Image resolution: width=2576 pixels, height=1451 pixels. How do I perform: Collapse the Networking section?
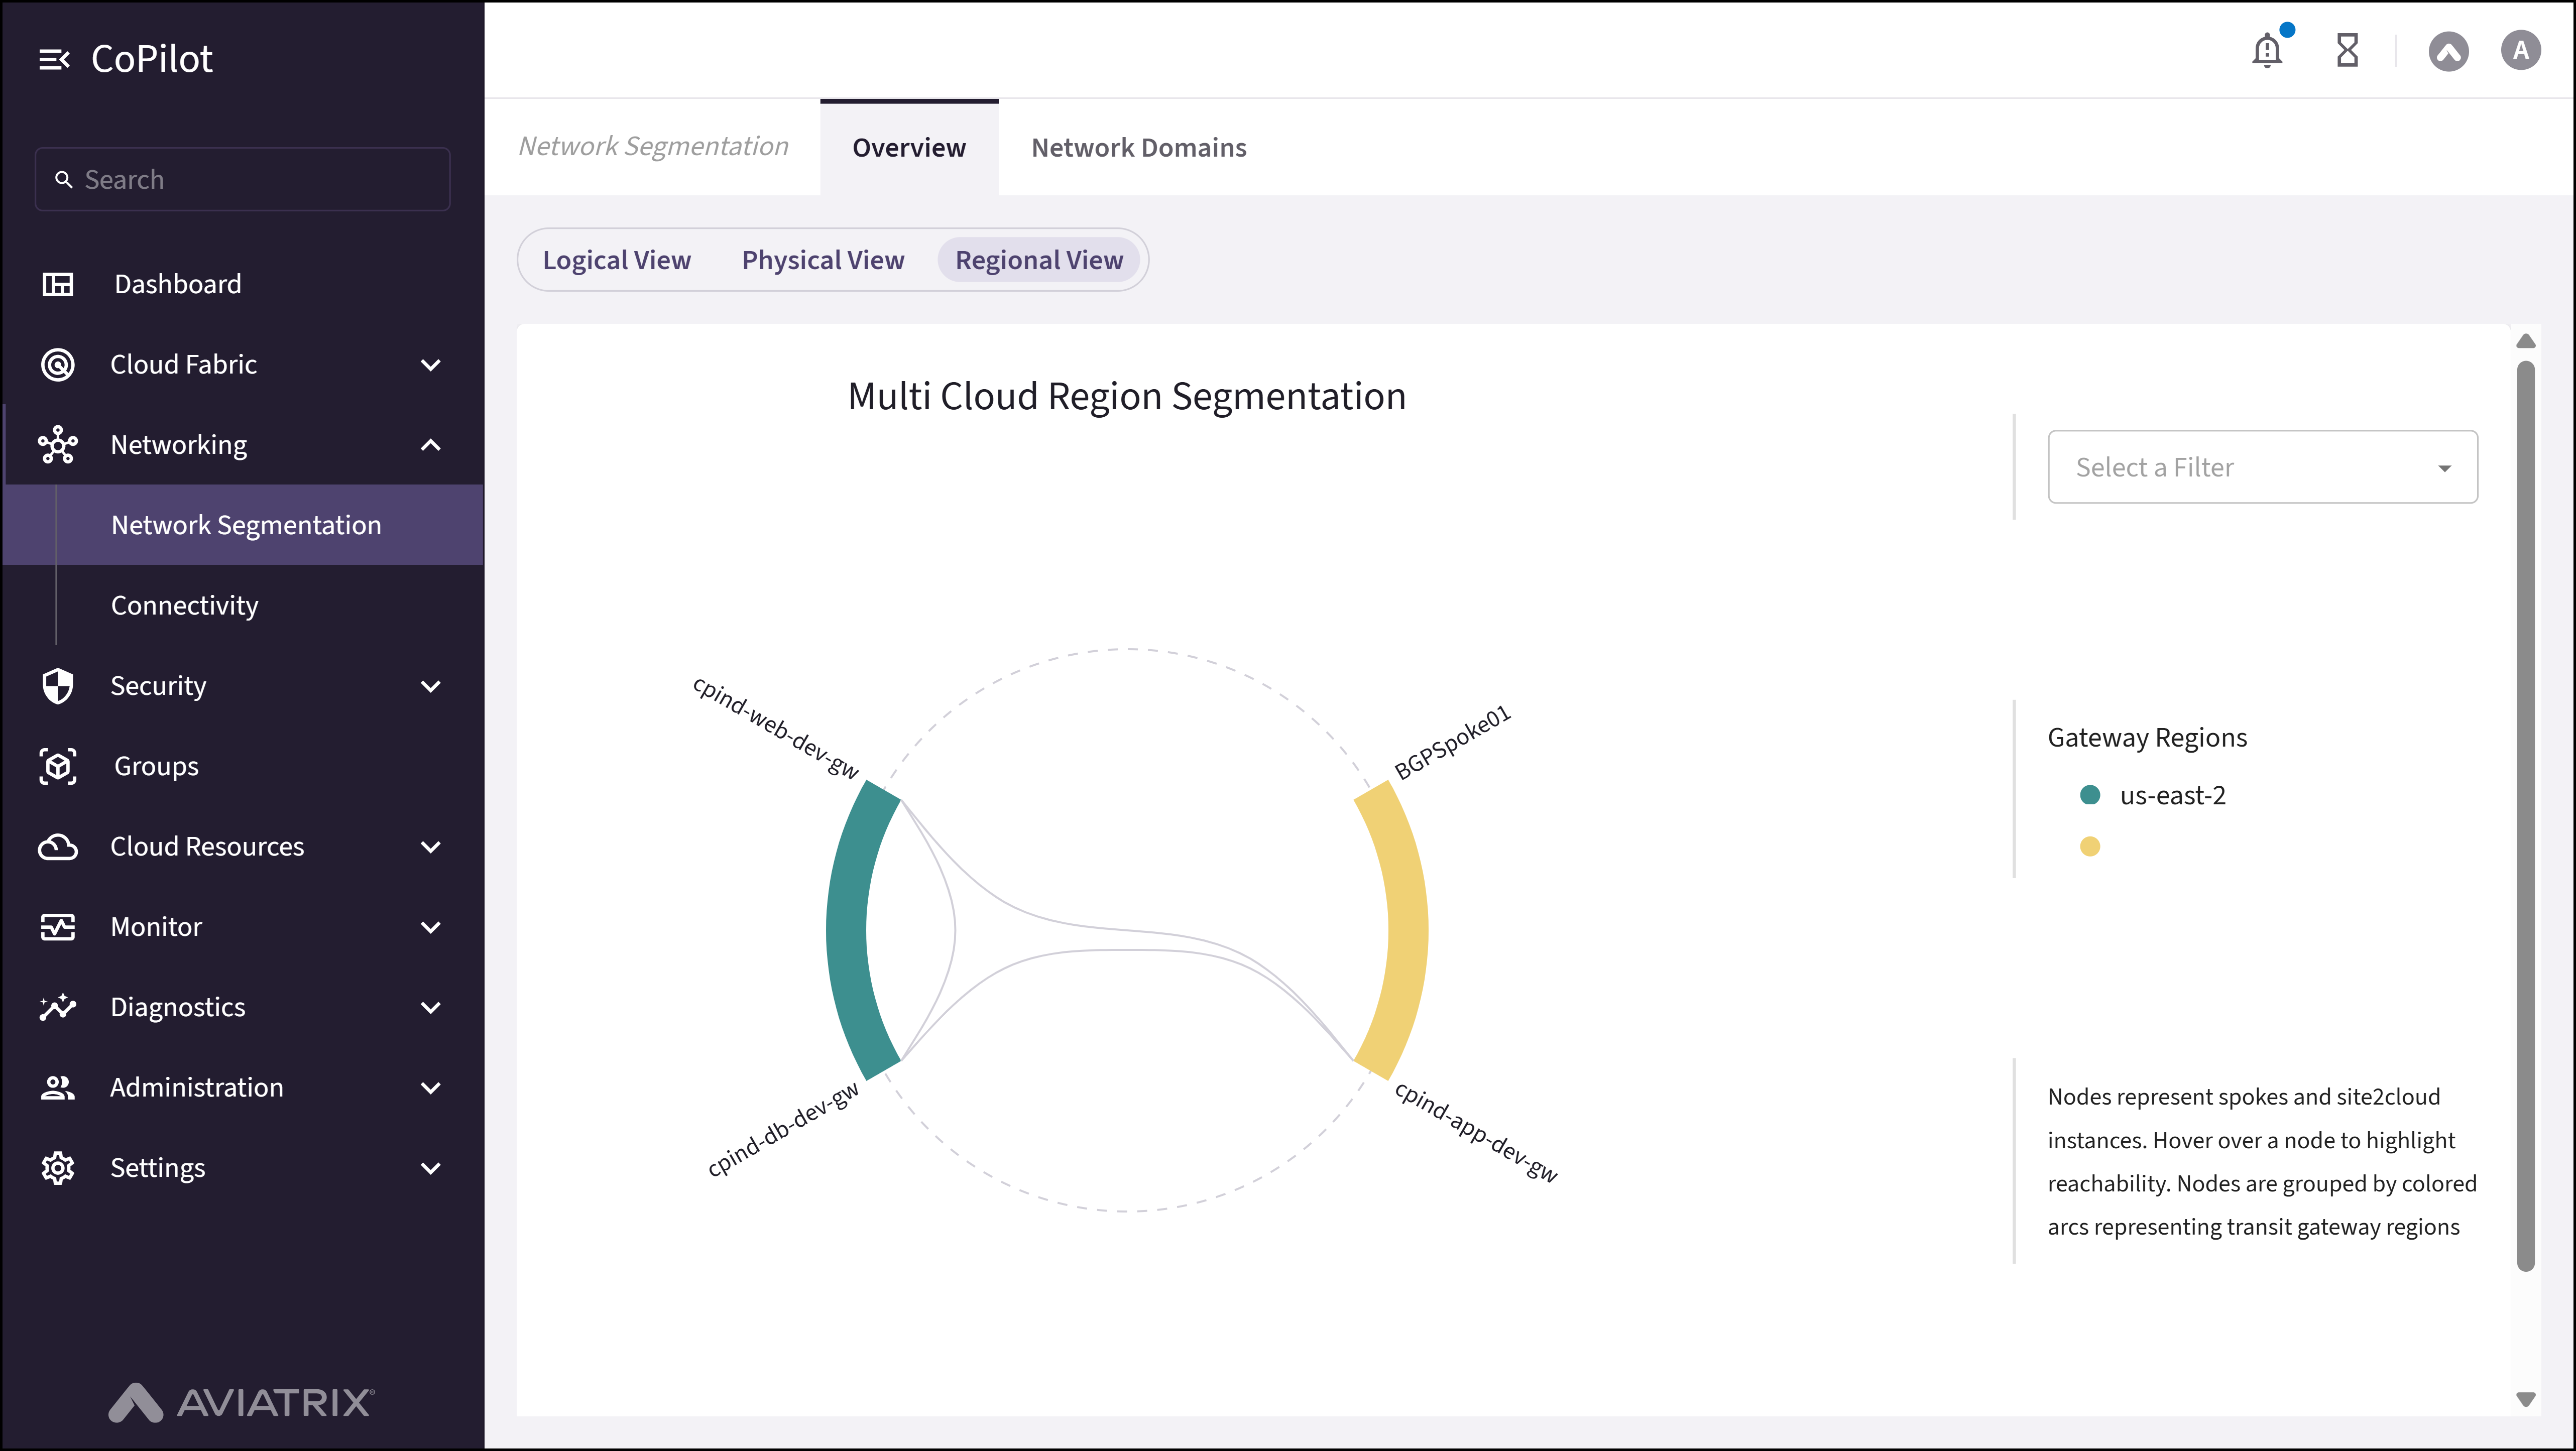(431, 444)
